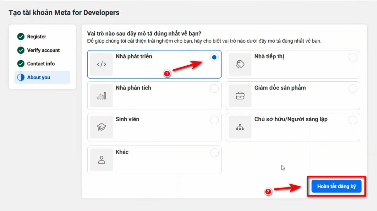Select the Chủ sở hữu/Người sáng lập radio
This screenshot has height=211, width=377.
pyautogui.click(x=353, y=120)
